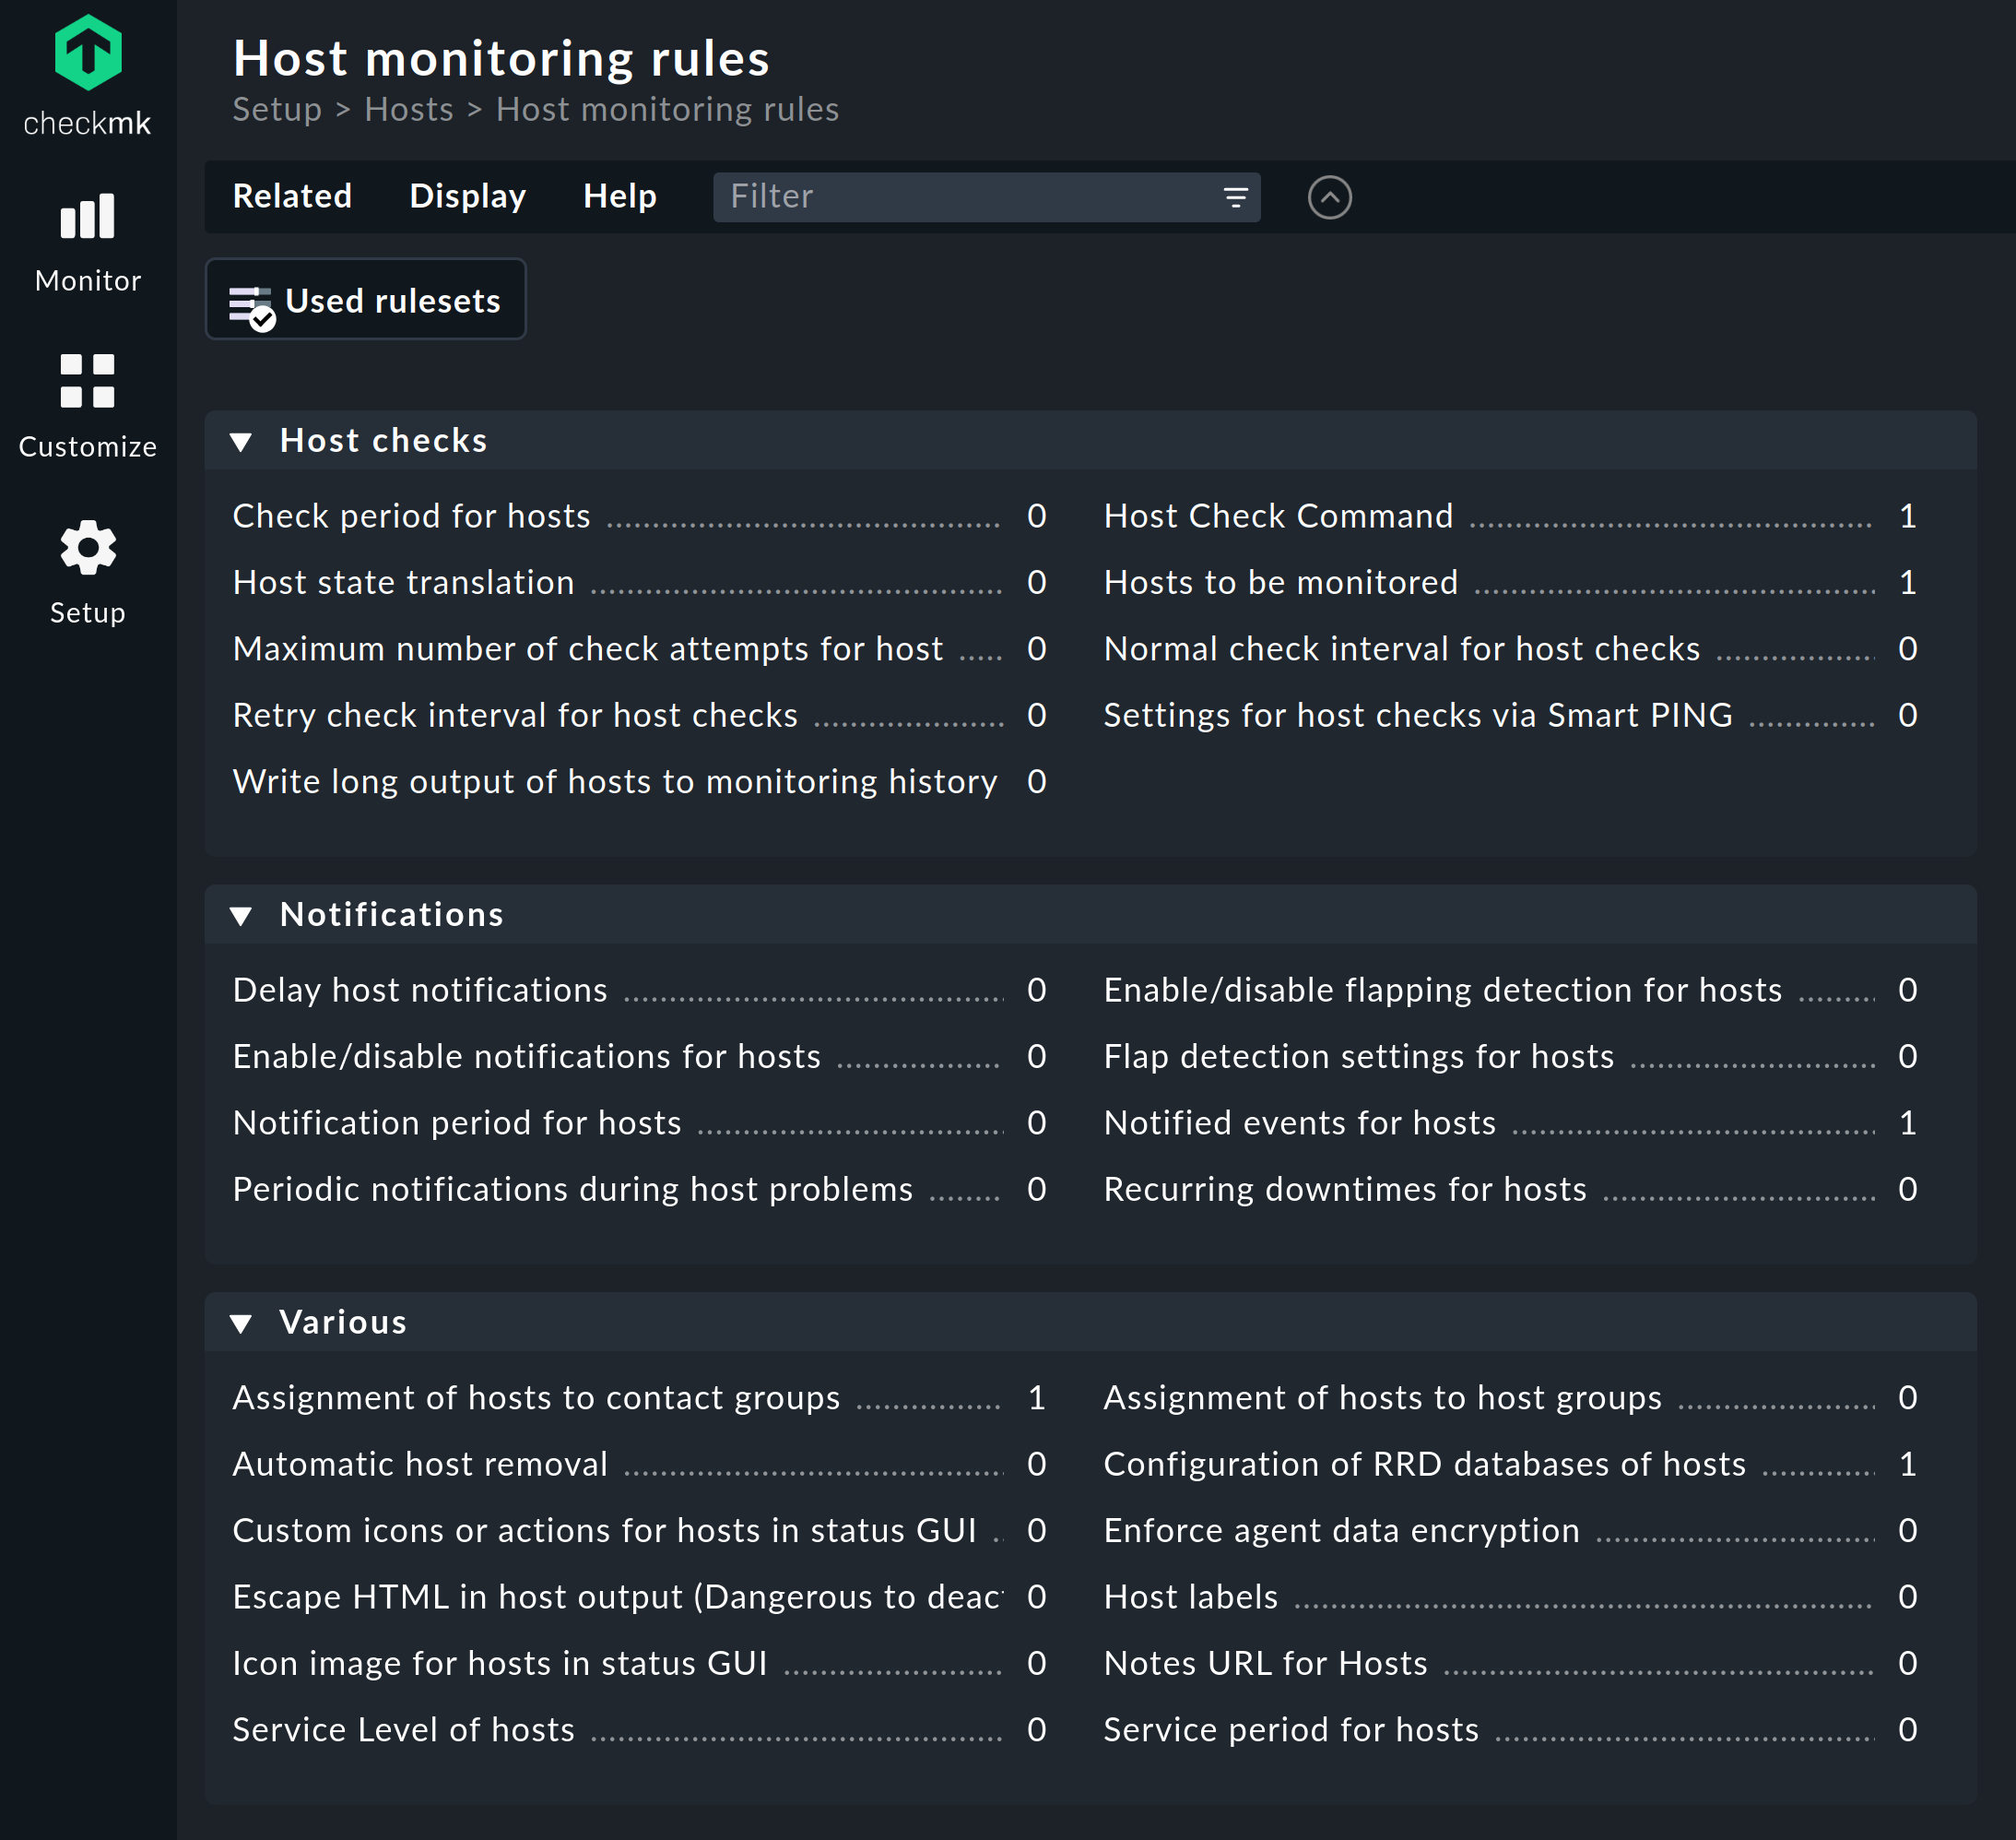Open the Related menu
This screenshot has height=1840, width=2016.
click(292, 196)
